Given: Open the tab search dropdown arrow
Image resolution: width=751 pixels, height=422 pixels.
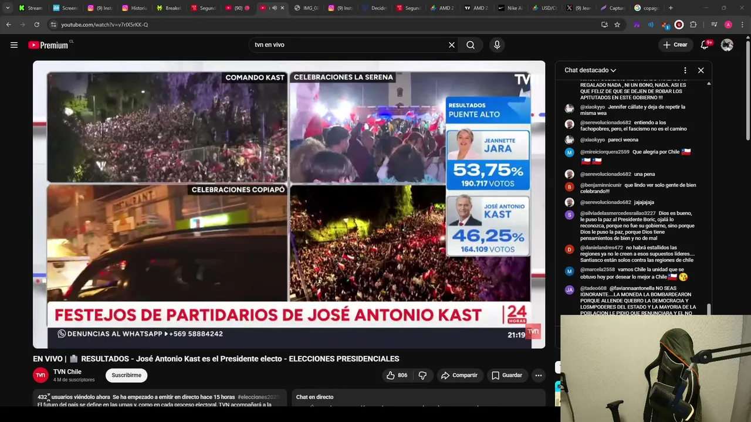Looking at the screenshot, I should (7, 8).
